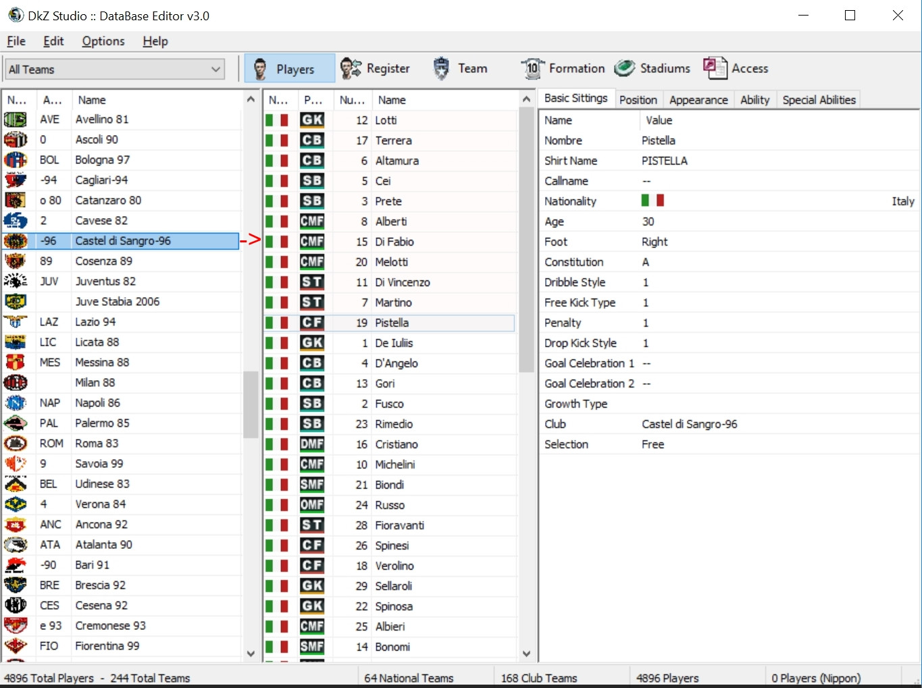
Task: Click the Cosenza 89 team crest icon
Action: [x=16, y=261]
